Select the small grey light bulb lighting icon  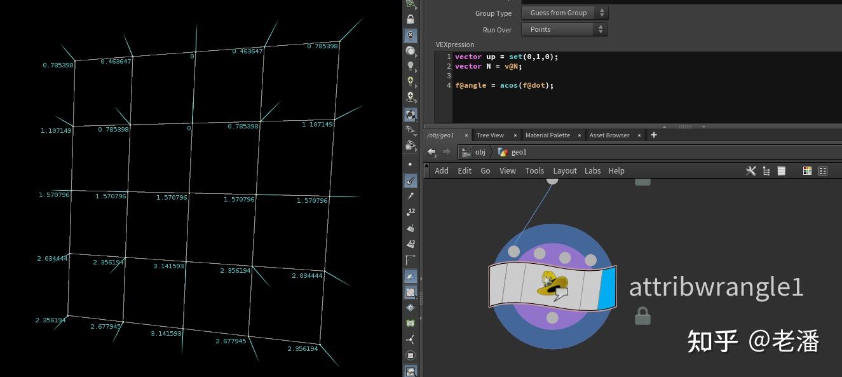411,66
